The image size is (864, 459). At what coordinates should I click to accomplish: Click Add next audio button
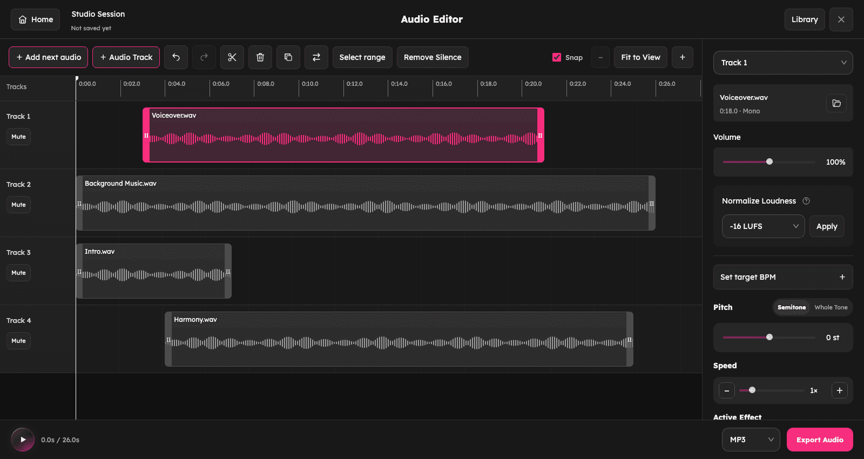(48, 57)
